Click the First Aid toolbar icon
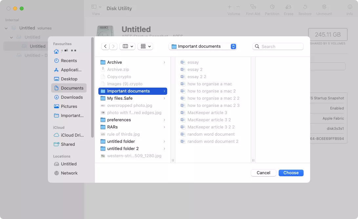 253,7
